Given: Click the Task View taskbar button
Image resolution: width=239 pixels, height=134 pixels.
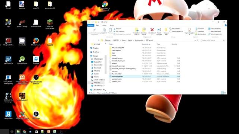Looking at the screenshot, I should tap(12, 131).
